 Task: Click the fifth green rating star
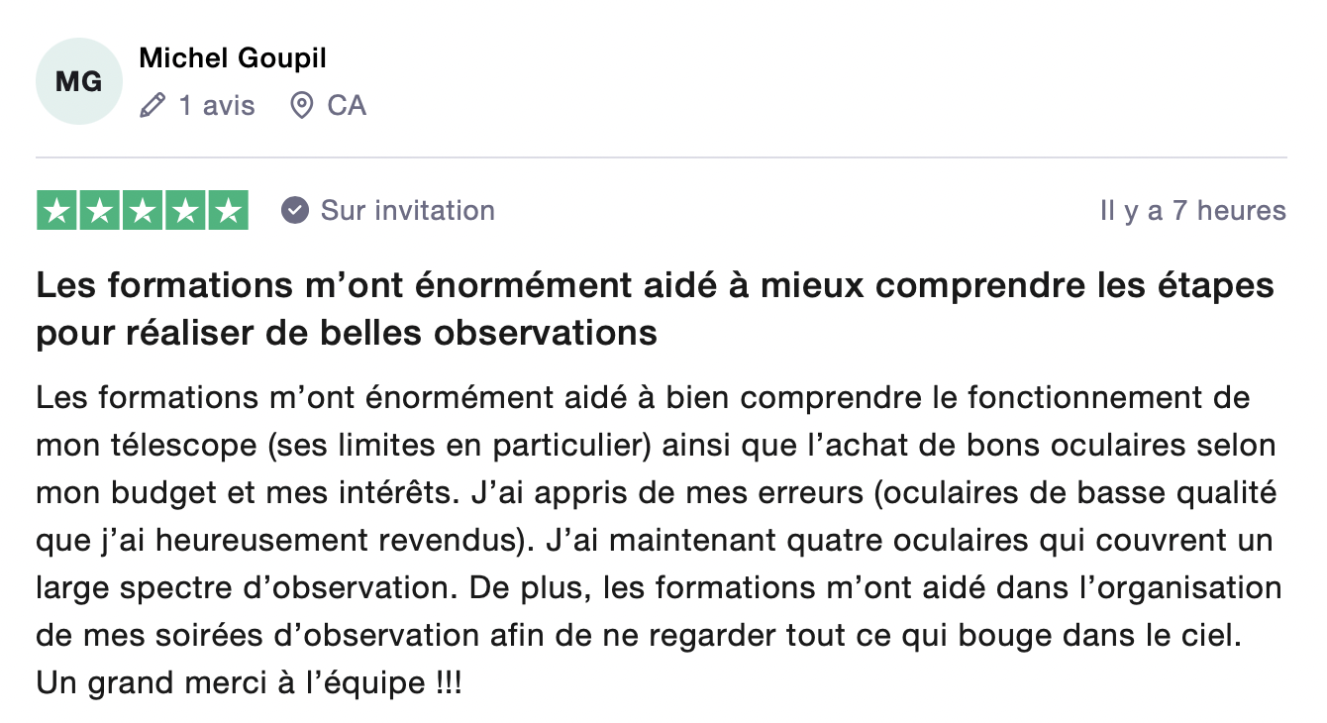[x=228, y=211]
